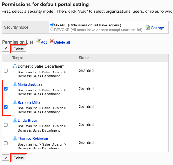173x165 pixels.
Task: Click Granted status in Thomas Robinson row
Action: point(86,142)
